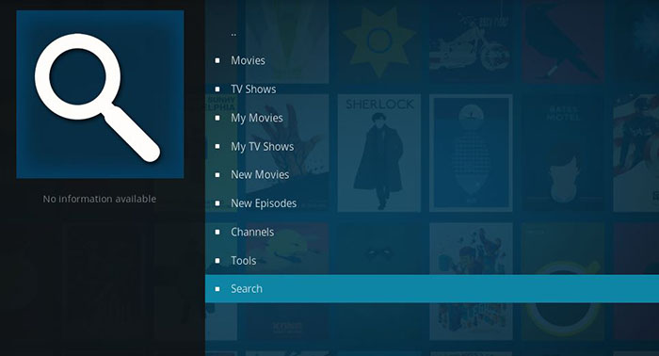Screen dimensions: 659x356
Task: Click the Sherlock poster in the background
Action: 379,153
